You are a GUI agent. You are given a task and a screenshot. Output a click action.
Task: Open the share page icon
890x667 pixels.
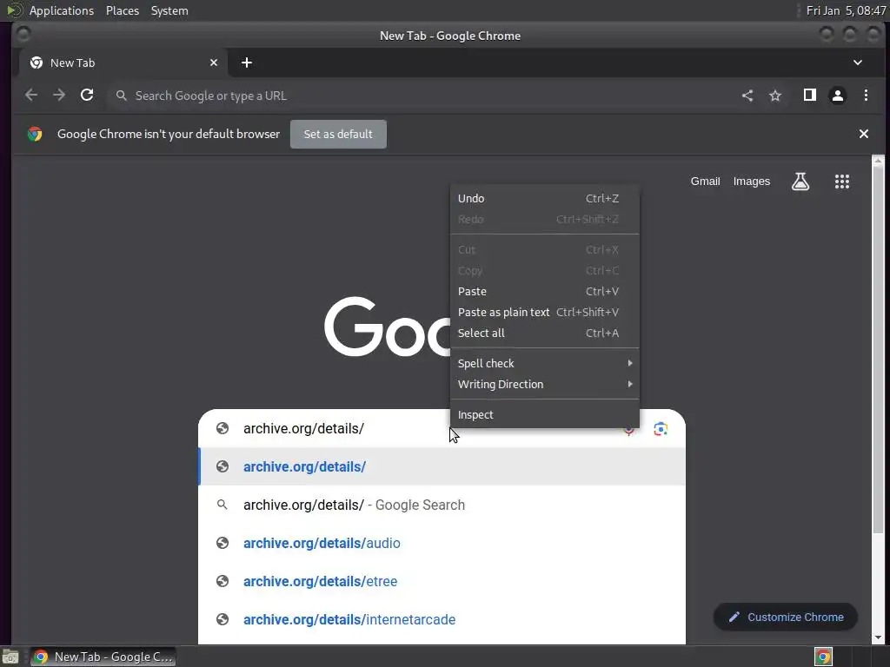[x=747, y=96]
